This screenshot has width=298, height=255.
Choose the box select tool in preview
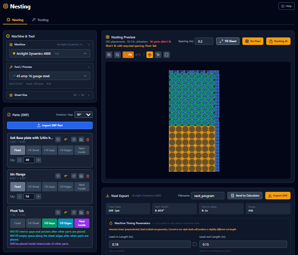(167, 55)
